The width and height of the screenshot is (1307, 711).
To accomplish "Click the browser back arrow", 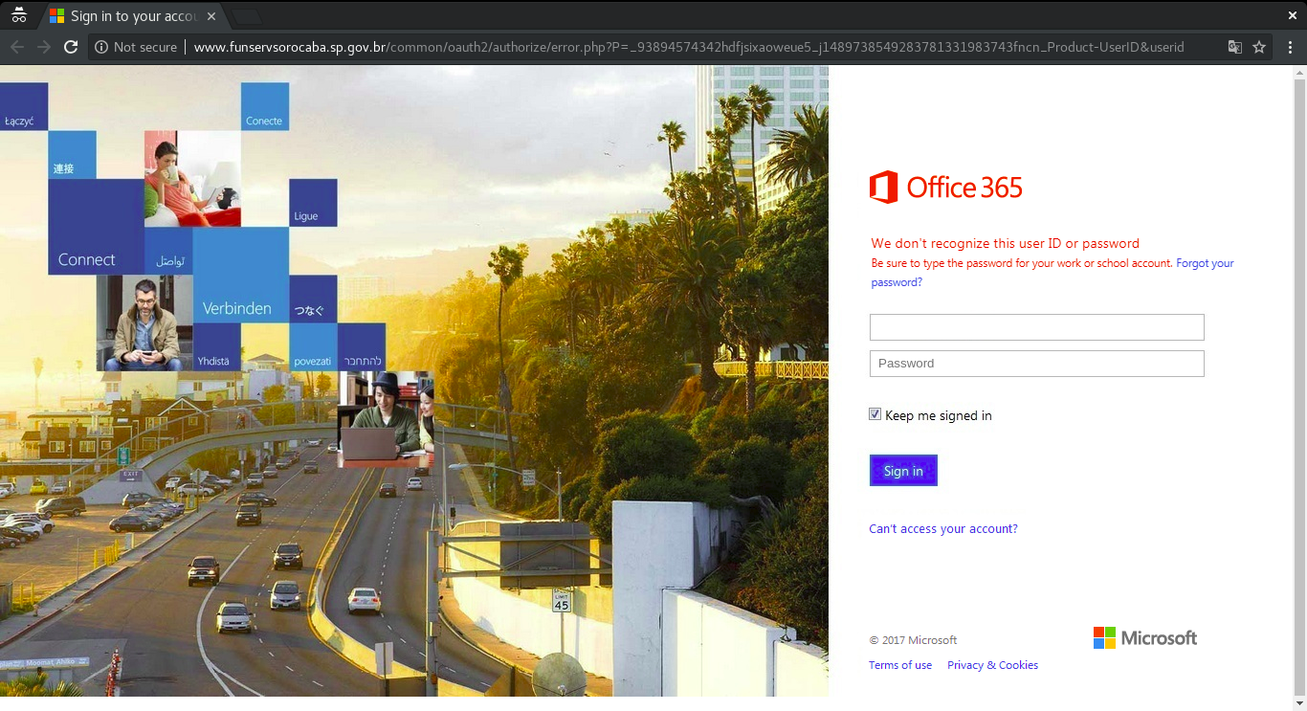I will pos(17,47).
